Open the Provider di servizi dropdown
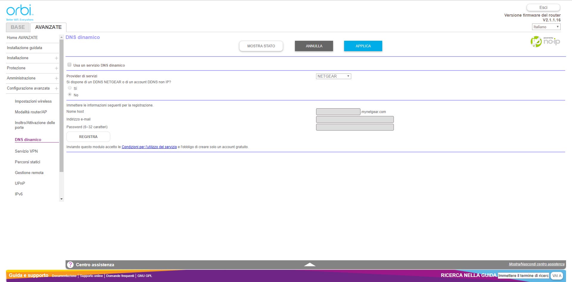The image size is (572, 282). click(333, 76)
